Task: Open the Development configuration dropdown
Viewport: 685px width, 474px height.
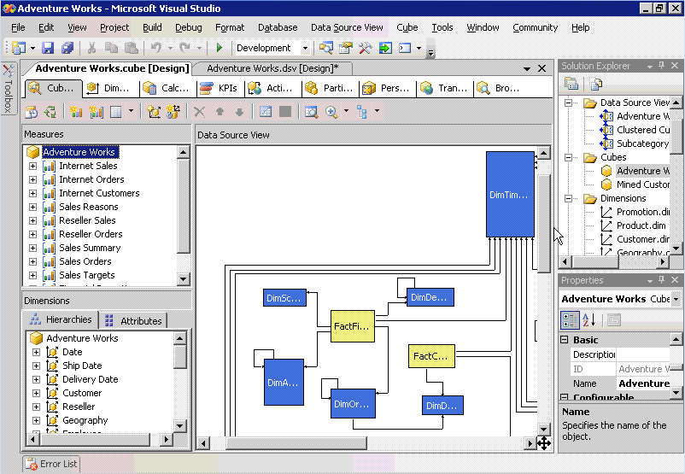Action: point(306,48)
